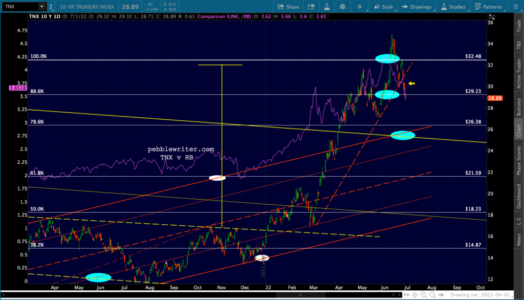Click the flask Edit Studies icon

(327, 7)
